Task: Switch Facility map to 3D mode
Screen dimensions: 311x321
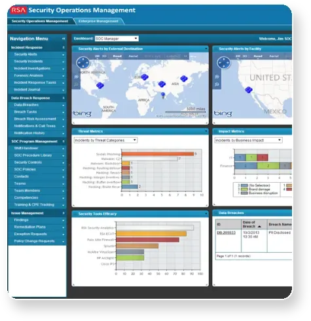Action: [245, 56]
